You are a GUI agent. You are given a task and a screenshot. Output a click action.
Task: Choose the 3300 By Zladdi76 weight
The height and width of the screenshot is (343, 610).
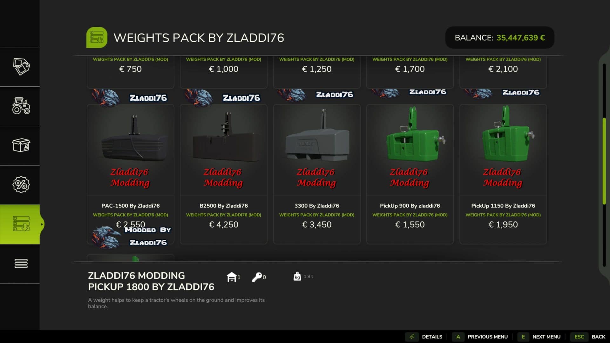317,174
